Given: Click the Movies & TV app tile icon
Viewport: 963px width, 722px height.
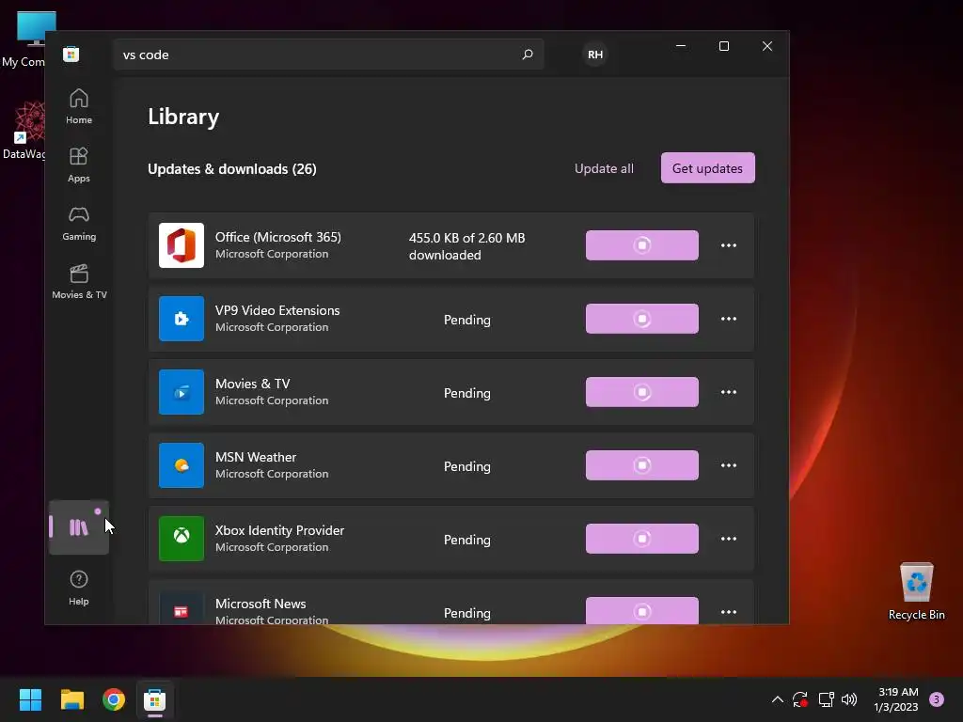Looking at the screenshot, I should pyautogui.click(x=182, y=392).
